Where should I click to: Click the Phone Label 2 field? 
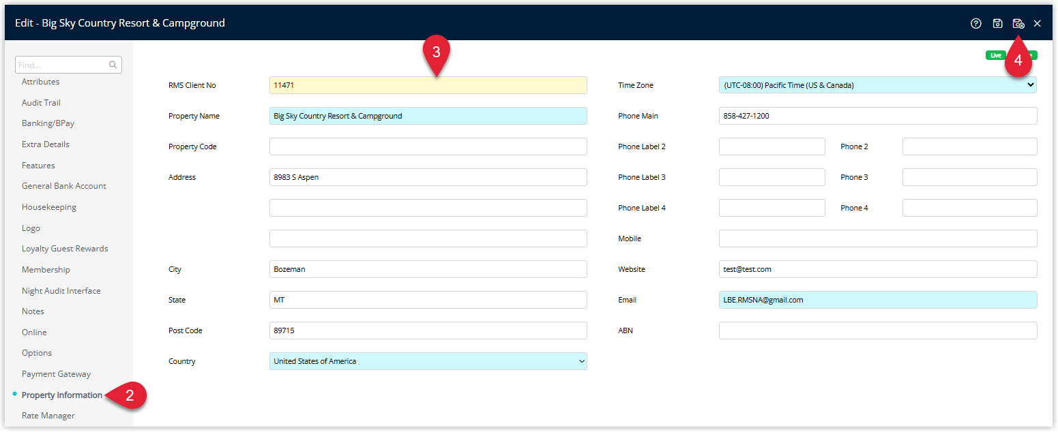[x=772, y=146]
